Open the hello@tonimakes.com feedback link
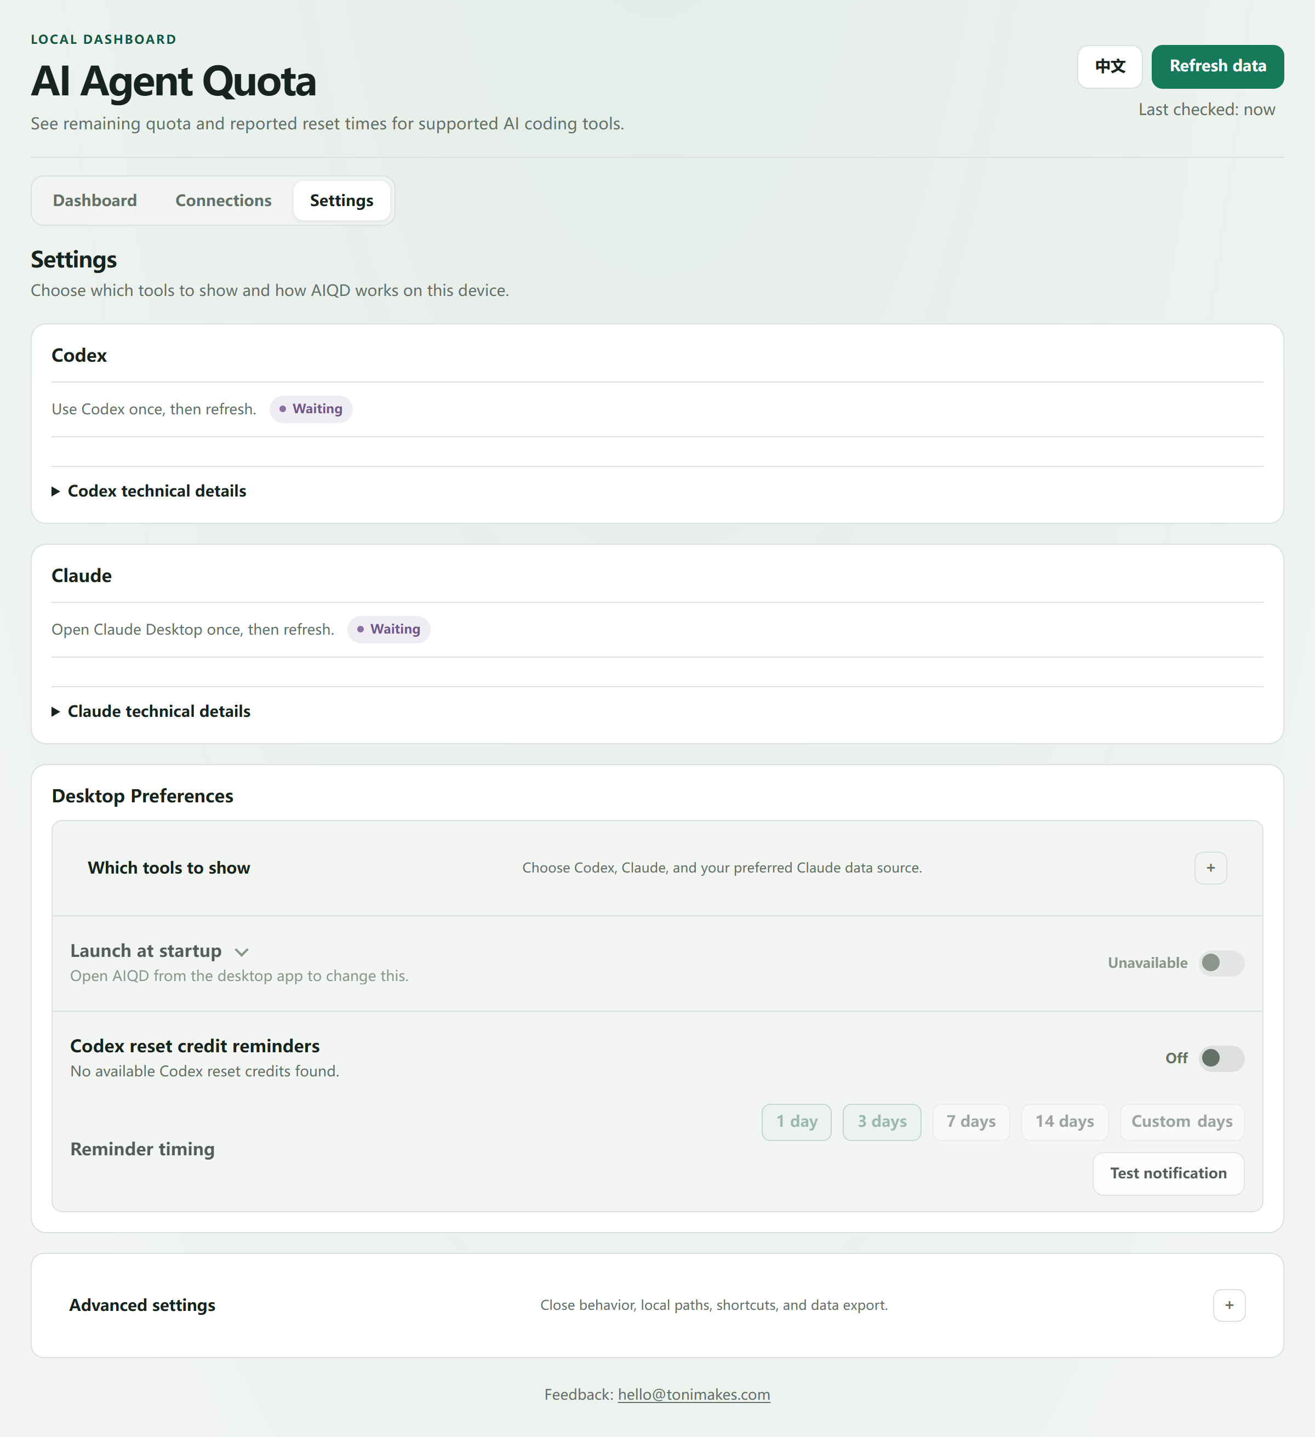The height and width of the screenshot is (1437, 1315). (x=694, y=1394)
